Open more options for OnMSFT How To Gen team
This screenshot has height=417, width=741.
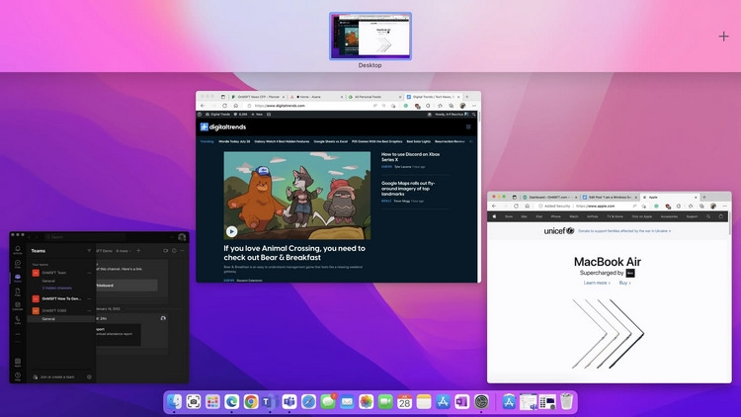click(x=89, y=298)
